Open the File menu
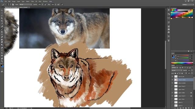195x109 pixels. point(6,1)
